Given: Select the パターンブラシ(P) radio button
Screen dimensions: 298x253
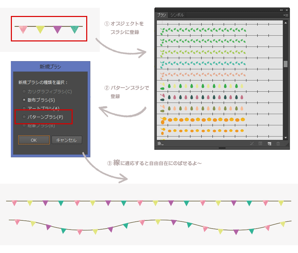Looking at the screenshot, I should pos(24,117).
